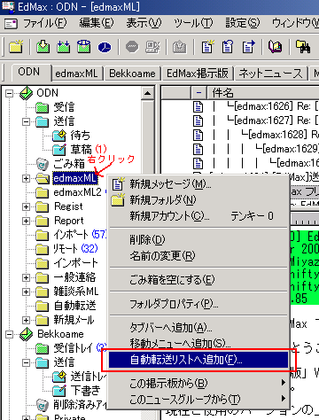Switch to the EdMax掲示版 tab
This screenshot has height=420, width=319.
coord(198,74)
